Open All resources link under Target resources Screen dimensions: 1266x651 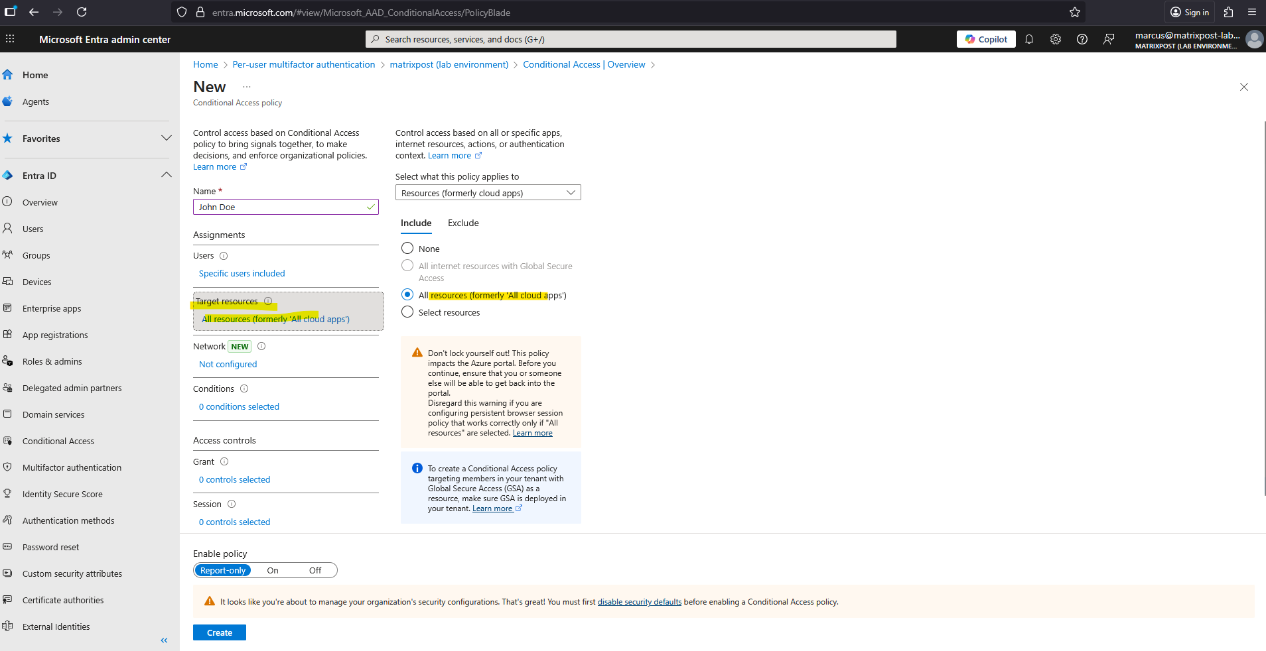tap(275, 319)
